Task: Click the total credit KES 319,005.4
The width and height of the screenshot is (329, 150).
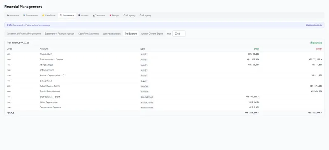Action: [315, 113]
